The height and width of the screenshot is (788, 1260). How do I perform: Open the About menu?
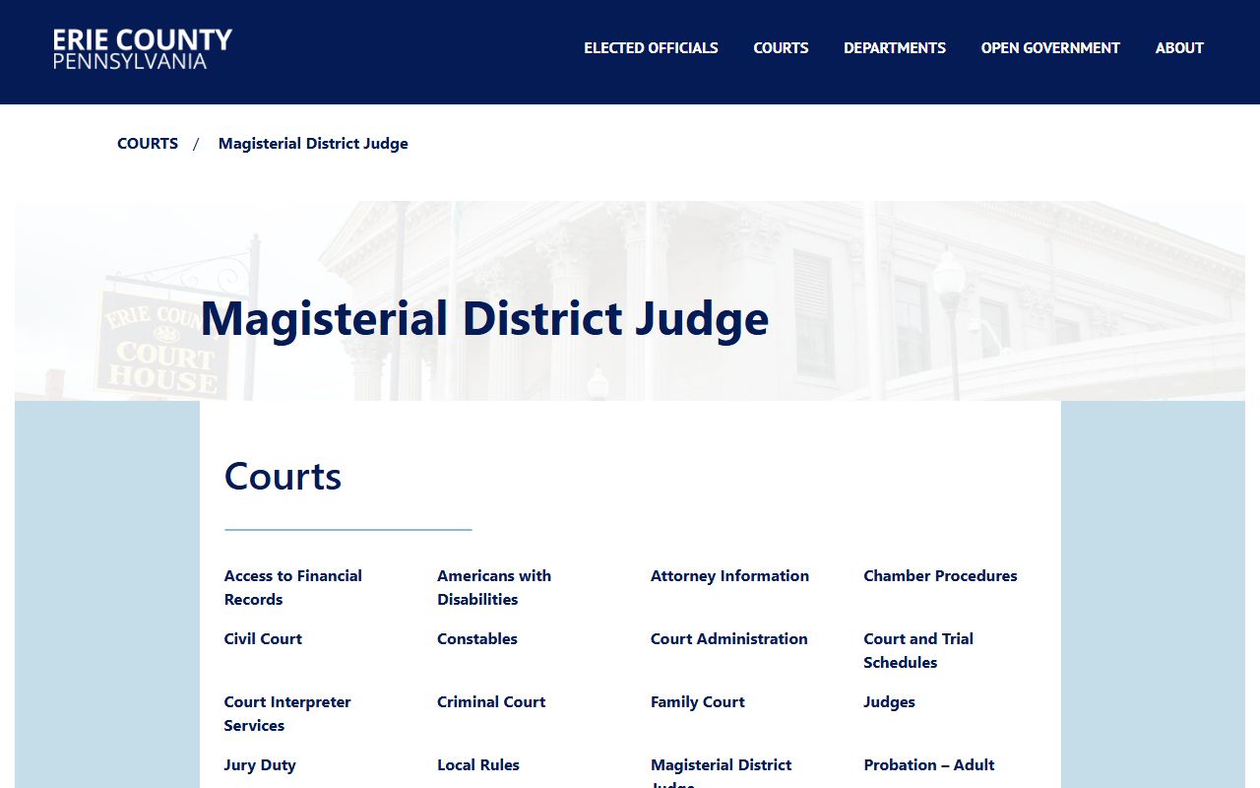1179,48
